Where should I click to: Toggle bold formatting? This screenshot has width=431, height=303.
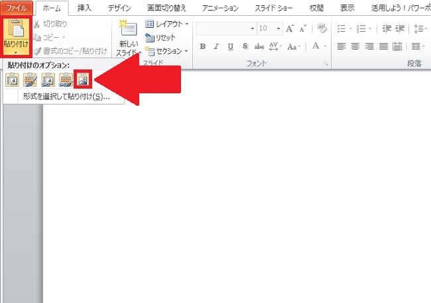pyautogui.click(x=203, y=46)
